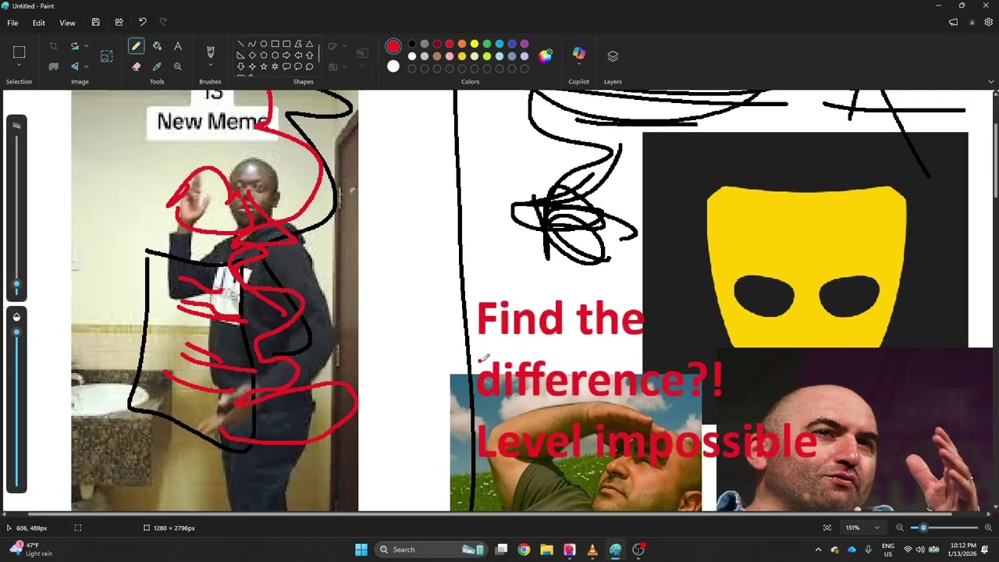Click the Crop image icon
The image size is (999, 562).
[53, 47]
